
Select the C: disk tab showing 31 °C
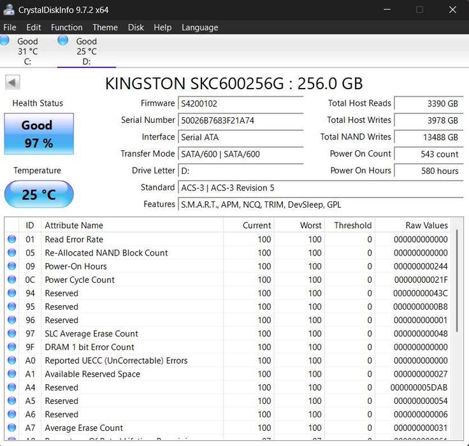click(x=27, y=51)
